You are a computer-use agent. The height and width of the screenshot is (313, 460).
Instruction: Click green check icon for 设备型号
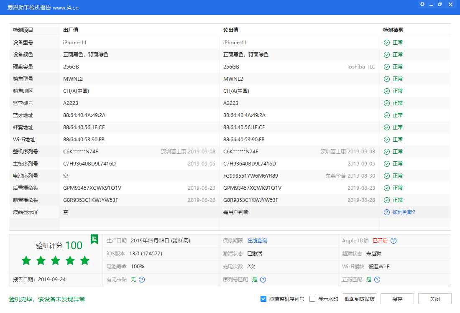[387, 43]
